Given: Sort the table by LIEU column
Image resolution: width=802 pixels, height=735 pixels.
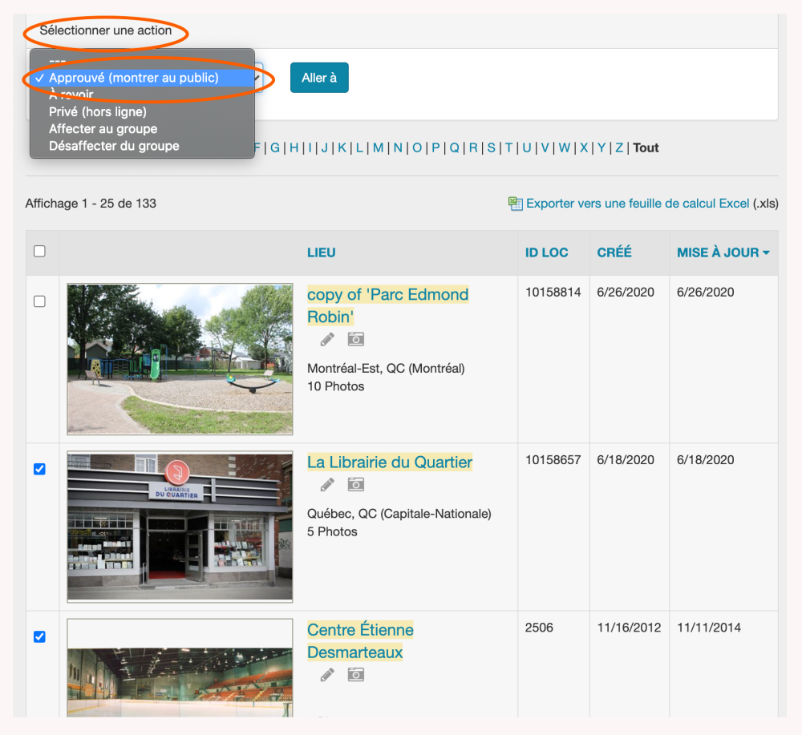Looking at the screenshot, I should coord(322,252).
